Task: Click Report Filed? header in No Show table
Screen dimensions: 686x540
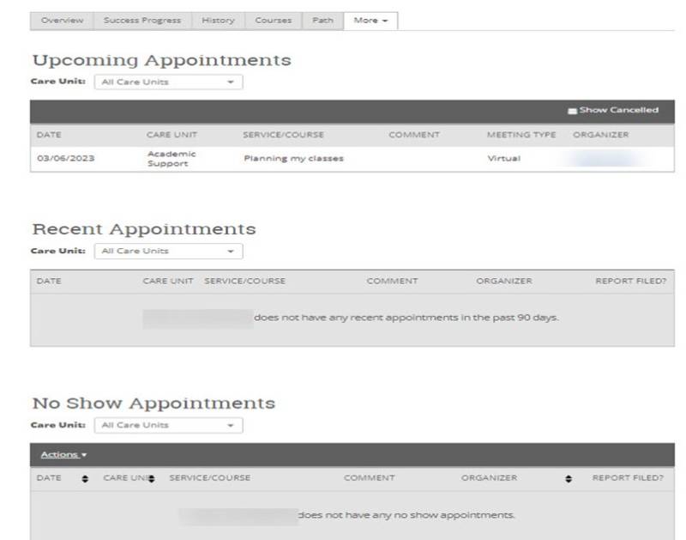Action: (x=629, y=478)
